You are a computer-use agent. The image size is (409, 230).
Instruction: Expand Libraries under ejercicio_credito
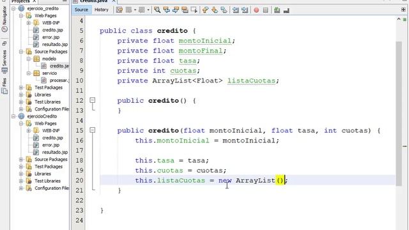coord(21,95)
